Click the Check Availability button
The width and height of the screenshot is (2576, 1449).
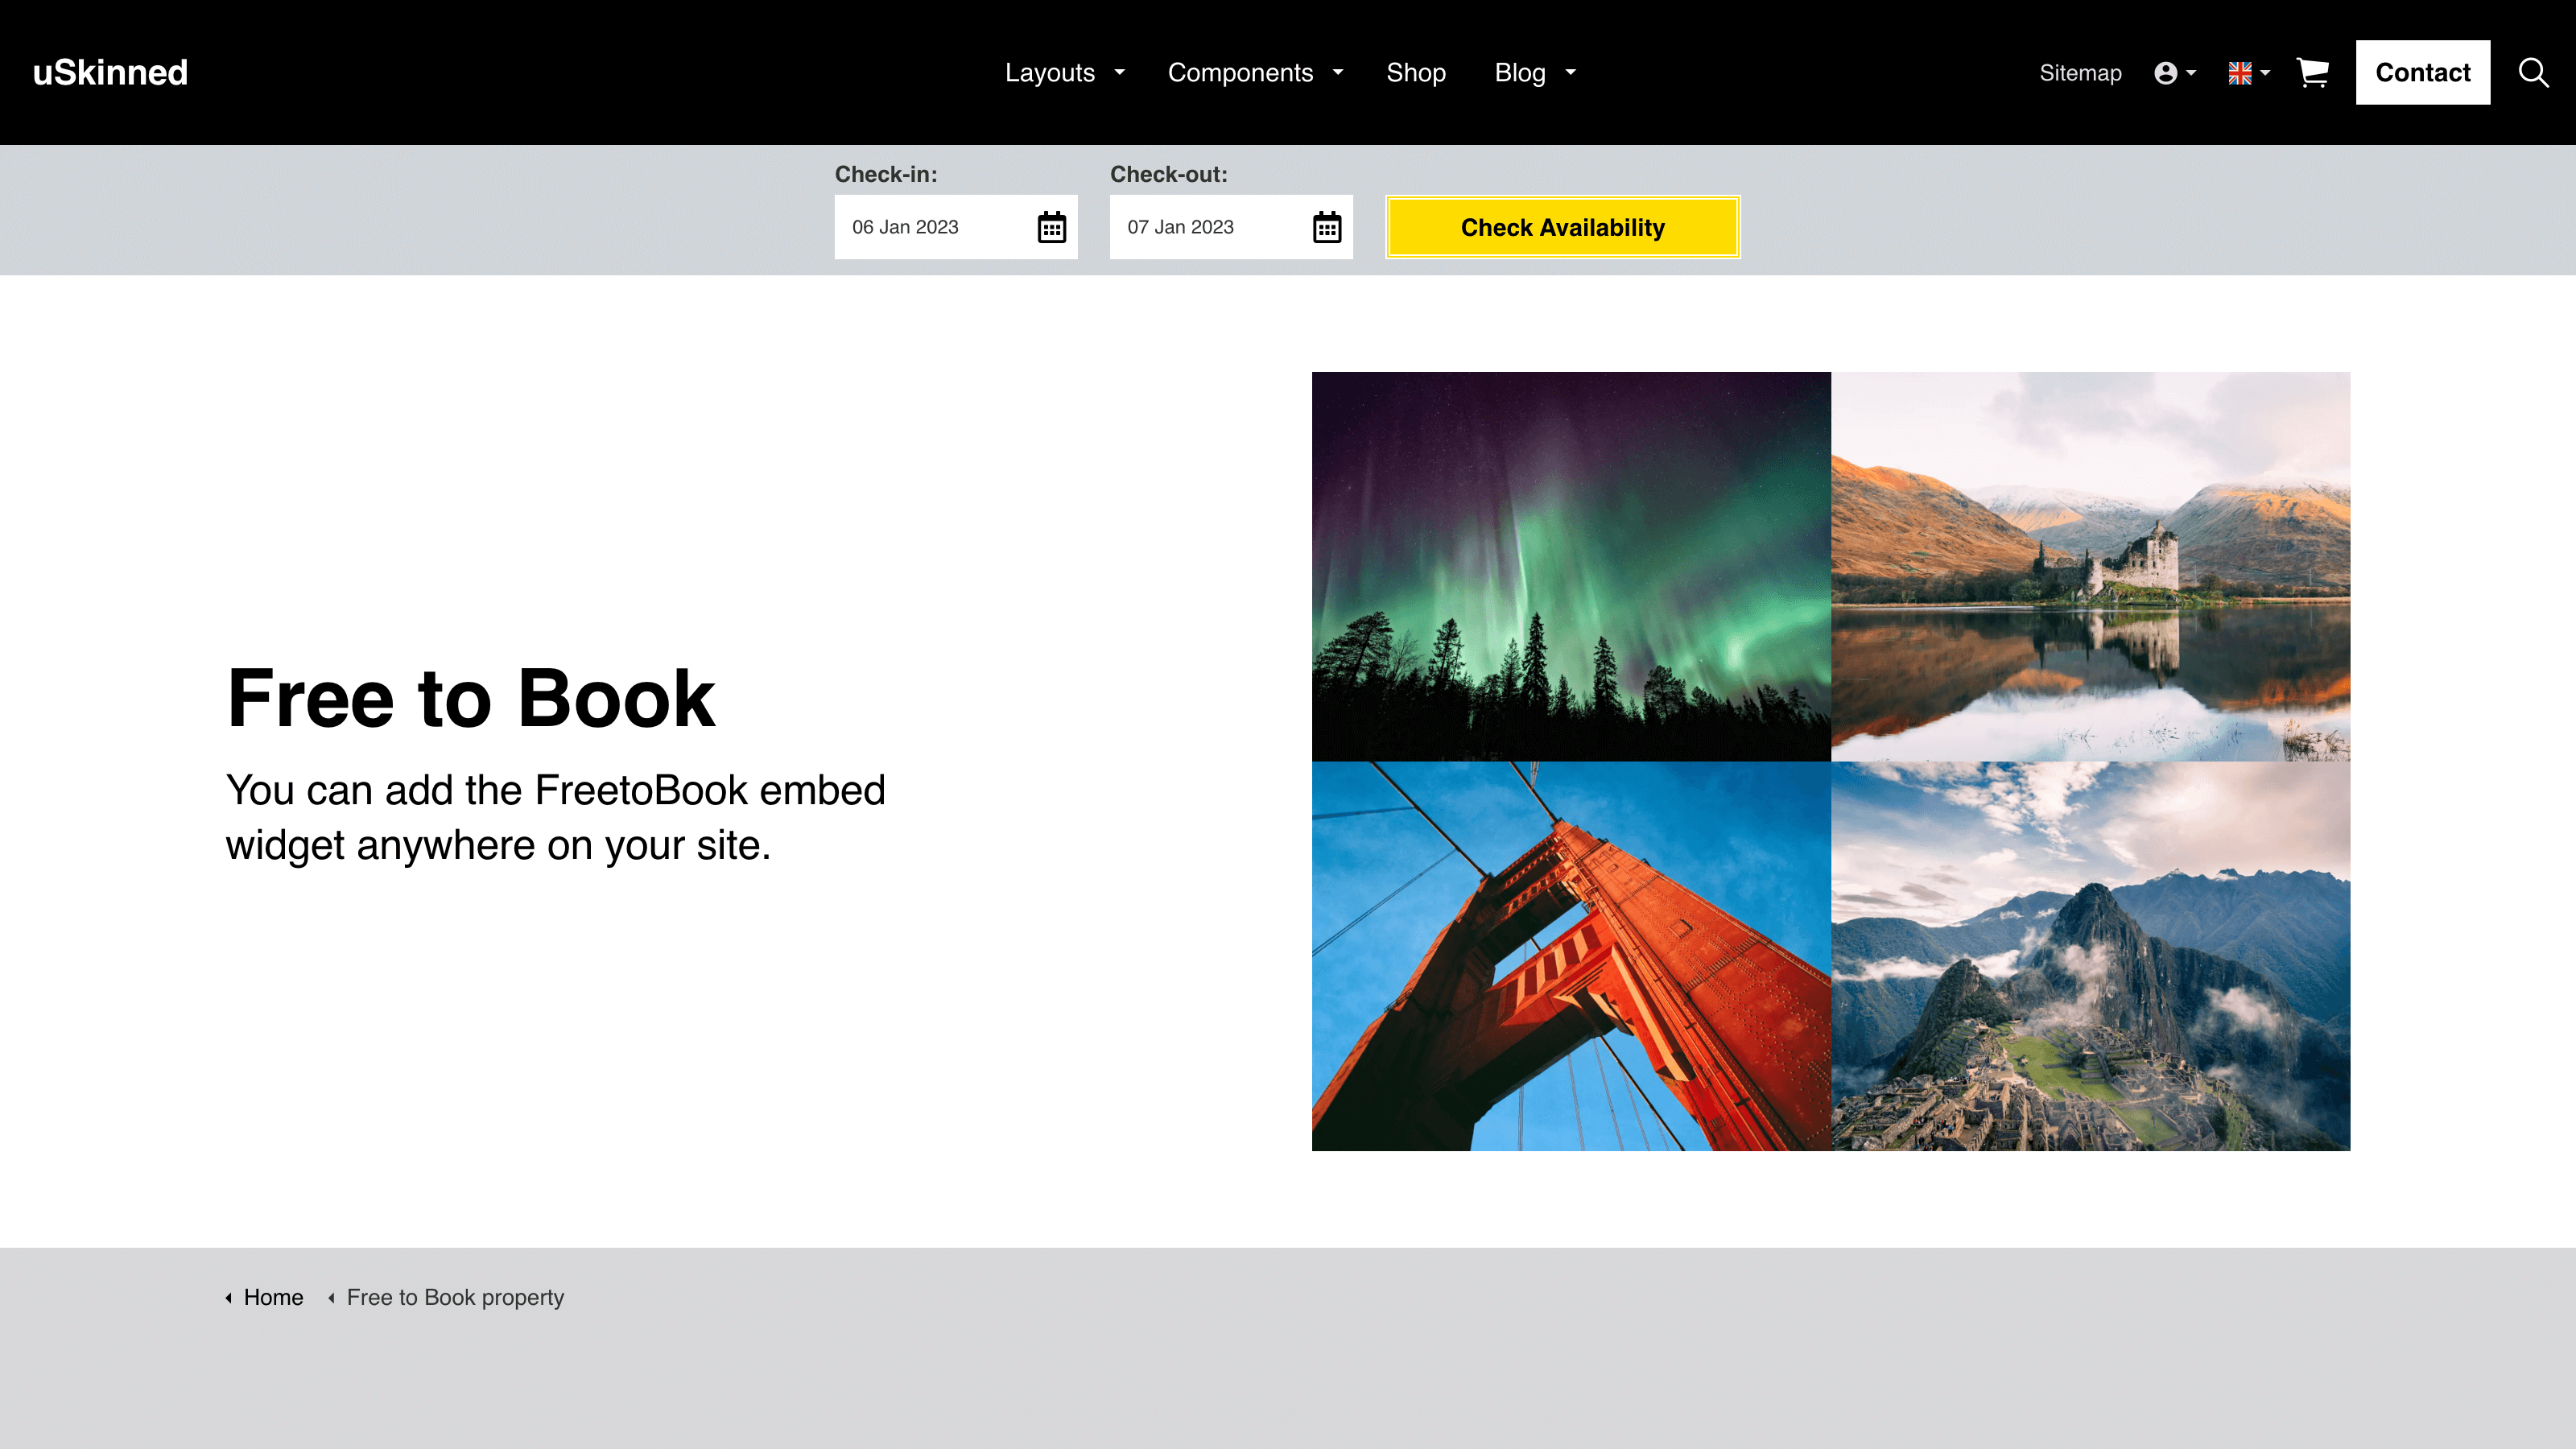pyautogui.click(x=1563, y=226)
